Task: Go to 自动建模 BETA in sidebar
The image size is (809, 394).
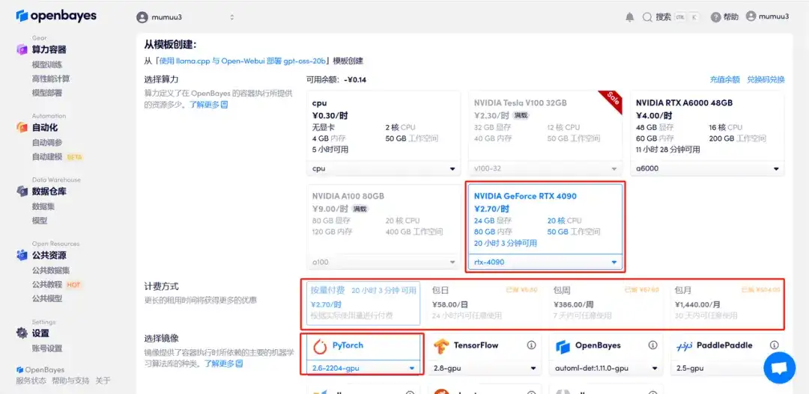Action: click(57, 156)
